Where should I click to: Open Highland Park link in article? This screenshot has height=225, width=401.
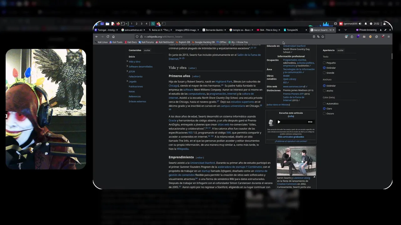pyautogui.click(x=224, y=82)
